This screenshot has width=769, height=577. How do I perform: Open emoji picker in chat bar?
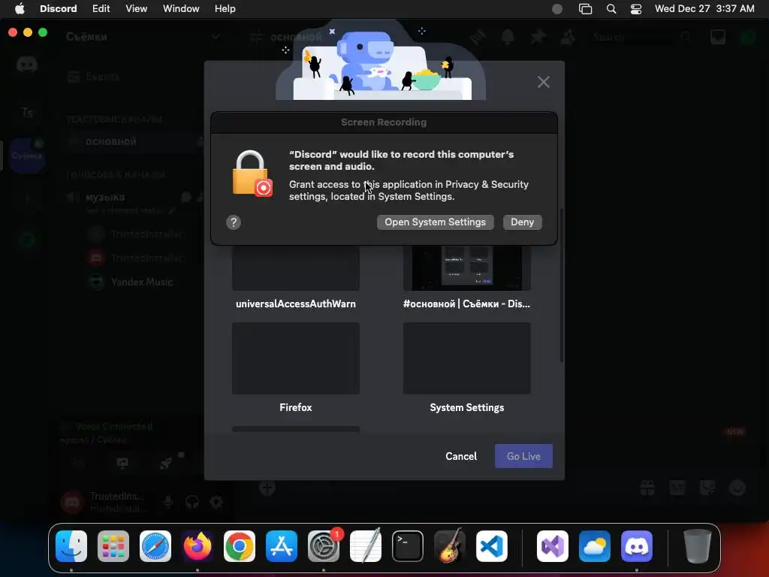tap(737, 488)
